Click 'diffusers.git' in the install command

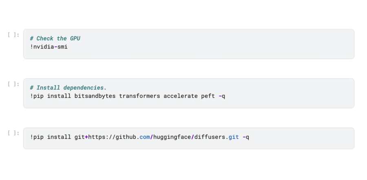coord(217,137)
